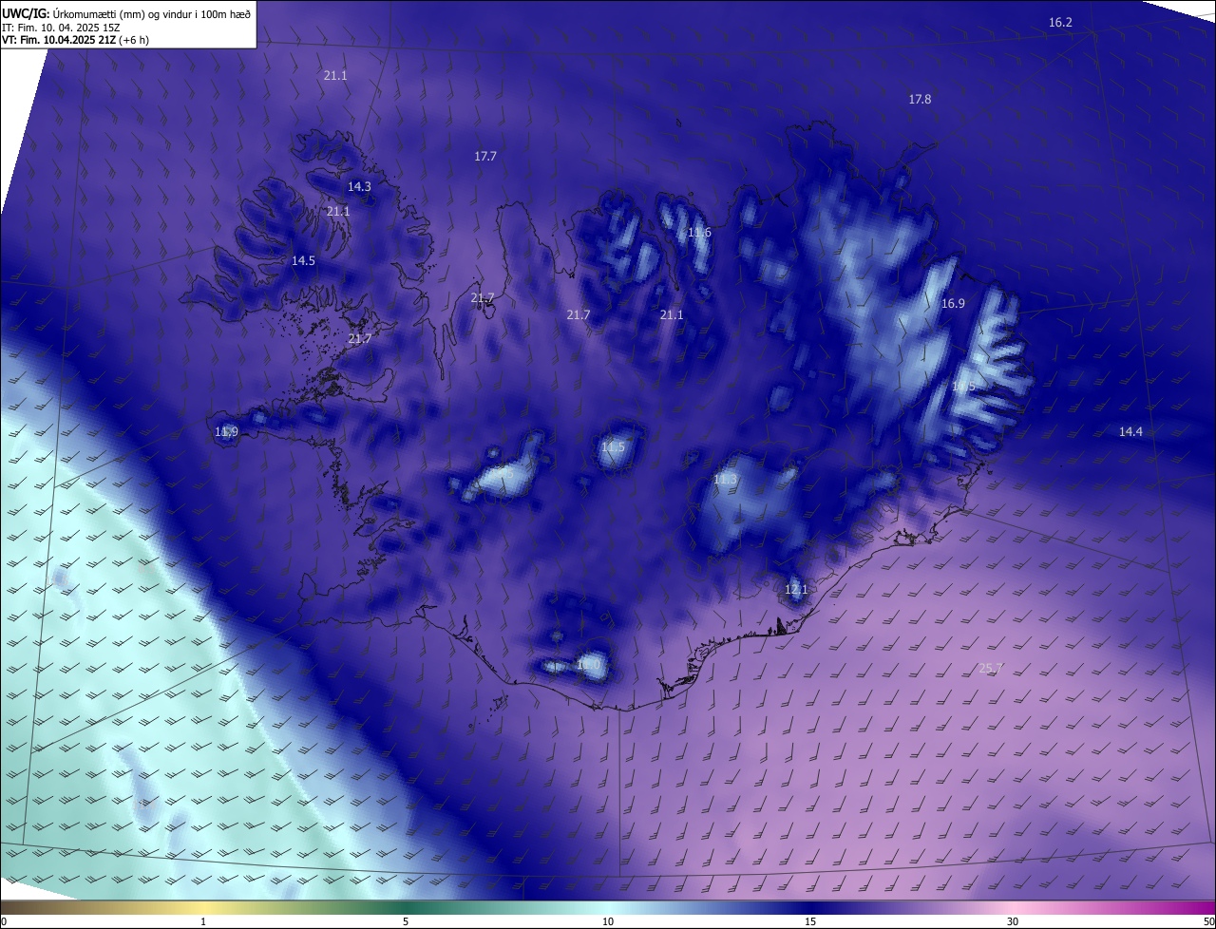Click the 1 tick label on the colour scale
Screen dimensions: 1216x929
204,921
